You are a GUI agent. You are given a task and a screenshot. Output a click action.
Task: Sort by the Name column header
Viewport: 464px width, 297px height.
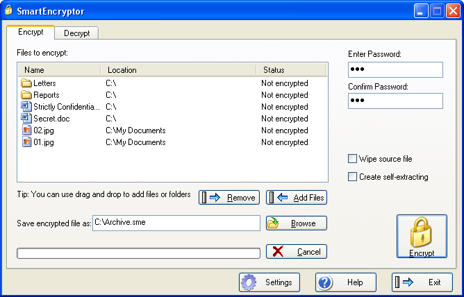pos(59,70)
